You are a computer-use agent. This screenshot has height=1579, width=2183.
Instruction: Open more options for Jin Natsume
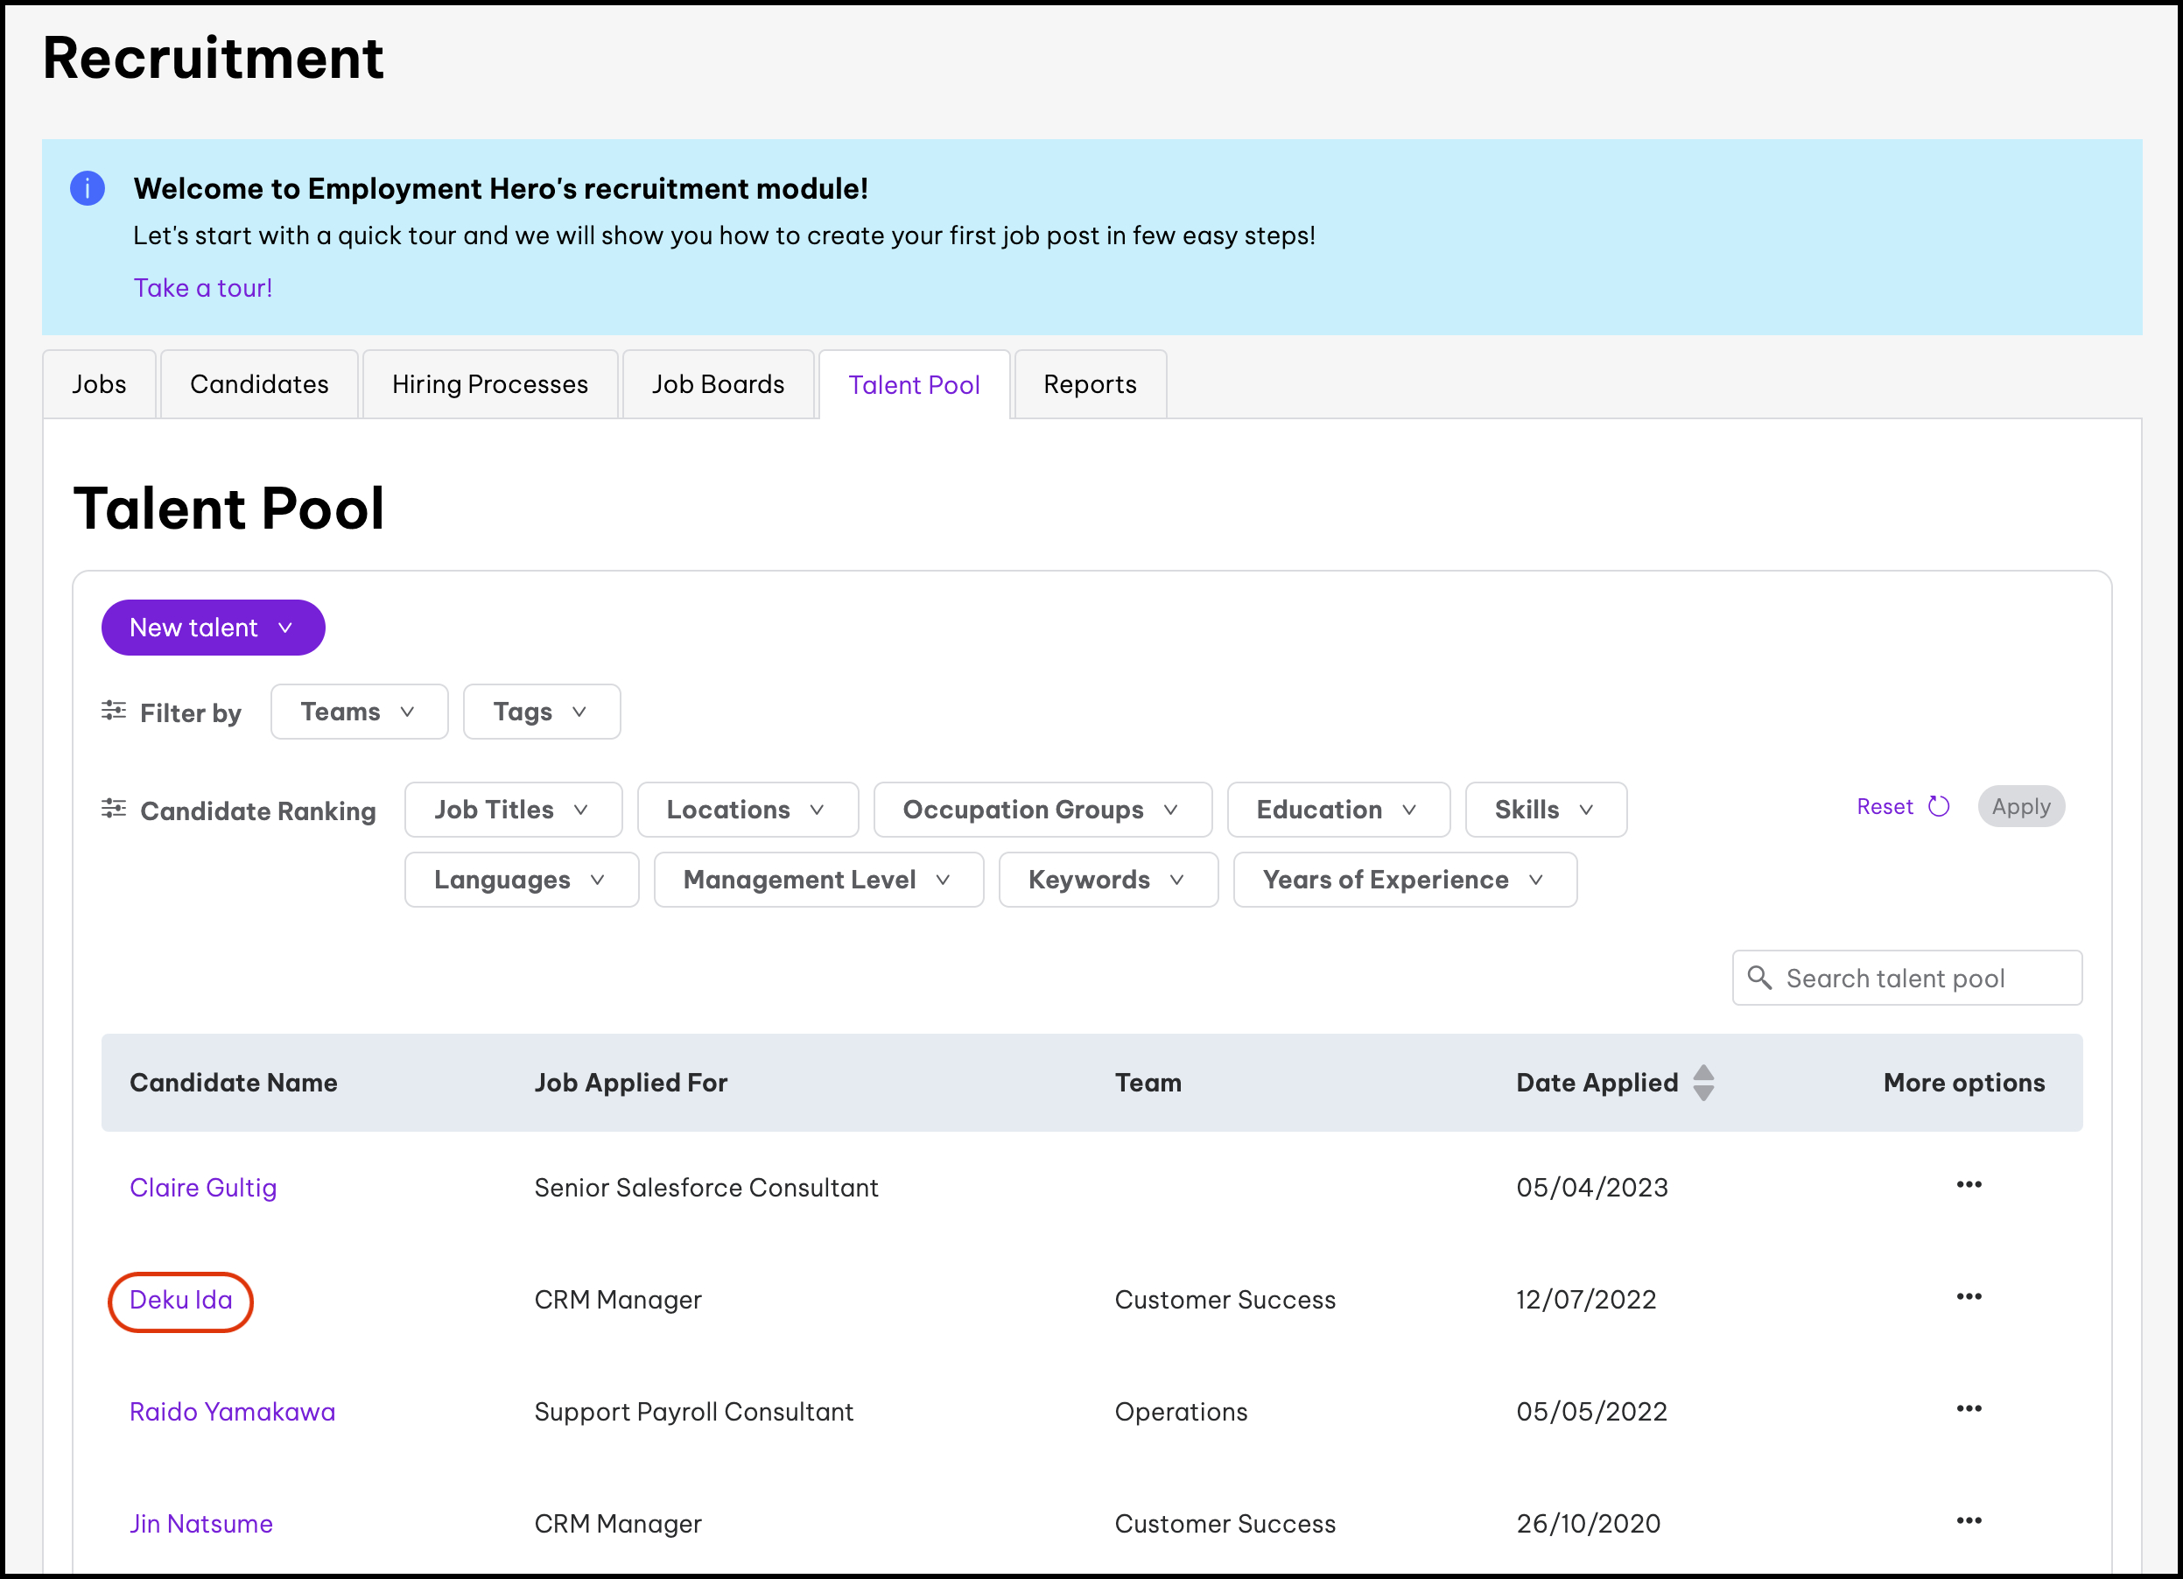(1969, 1521)
